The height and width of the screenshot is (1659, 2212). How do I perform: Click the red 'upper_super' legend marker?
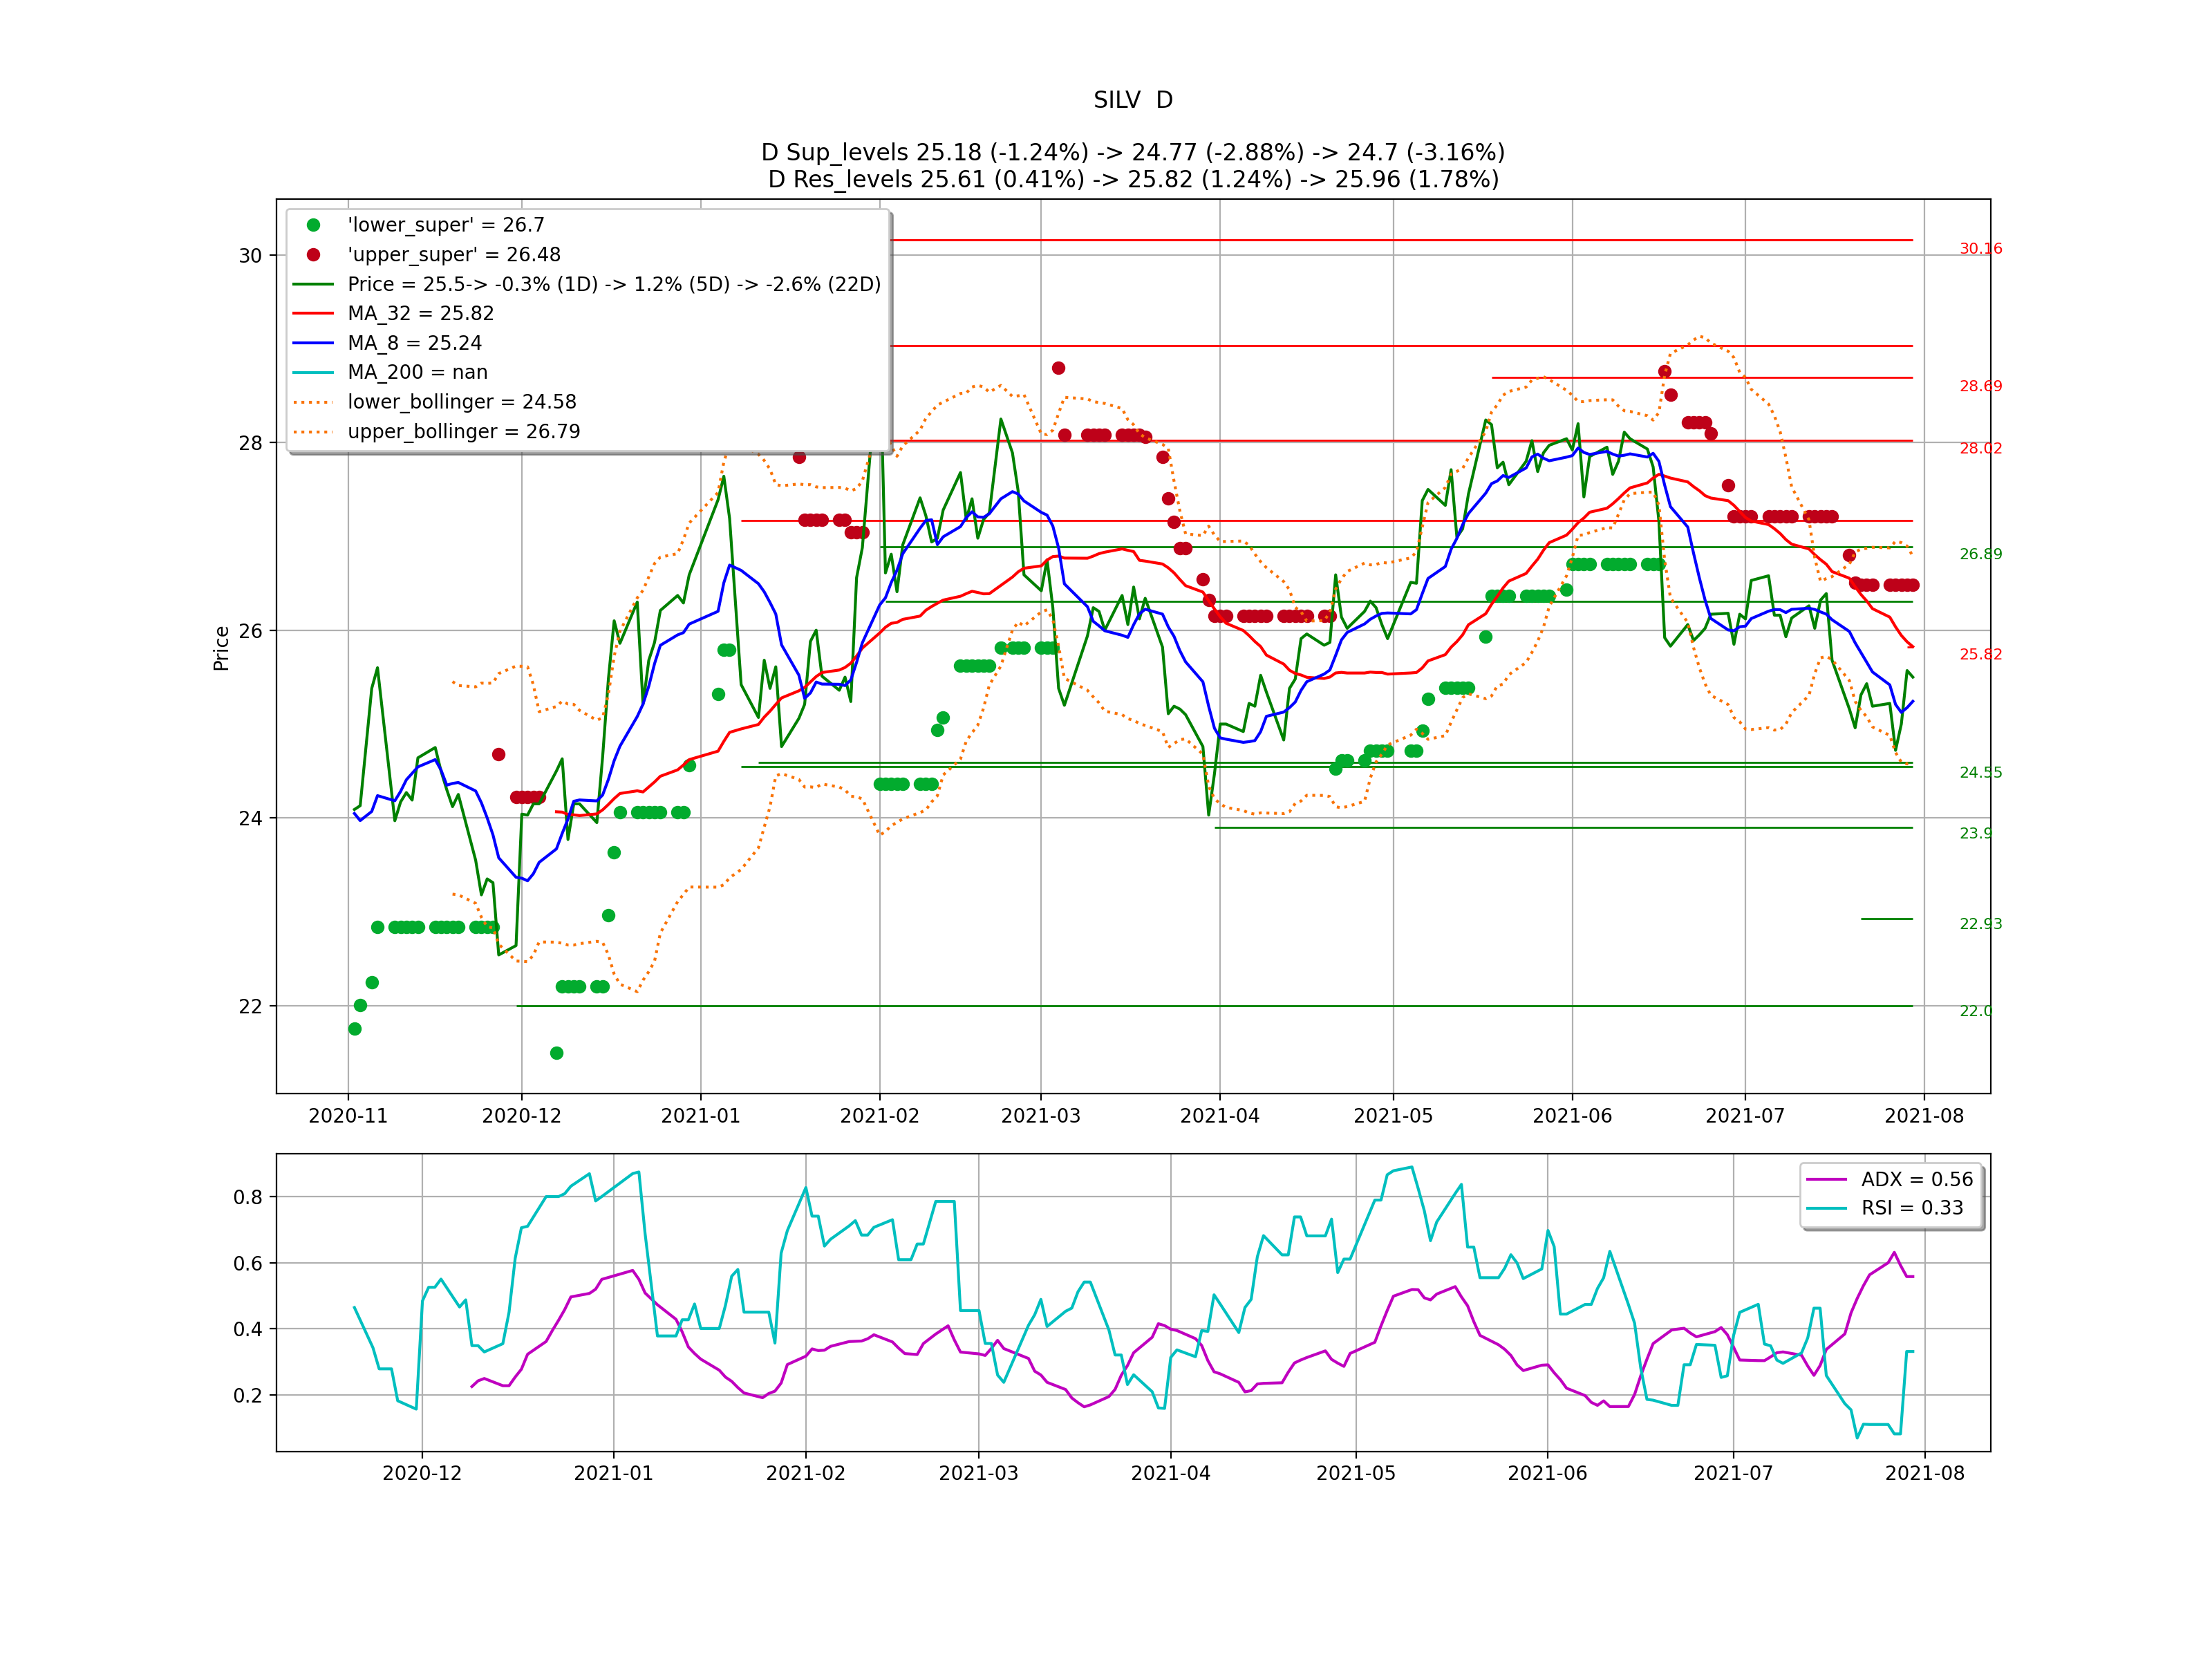pyautogui.click(x=313, y=255)
